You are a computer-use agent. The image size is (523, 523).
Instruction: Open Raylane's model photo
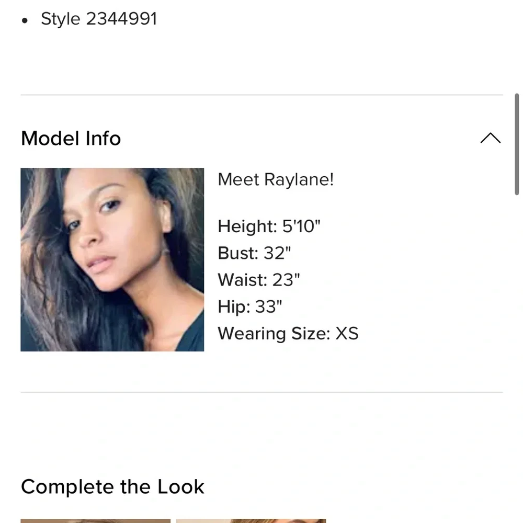(112, 259)
